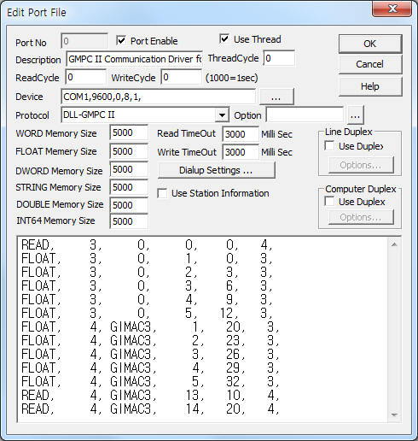Click the STRING Memory Size field
Image resolution: width=418 pixels, height=441 pixels.
129,187
